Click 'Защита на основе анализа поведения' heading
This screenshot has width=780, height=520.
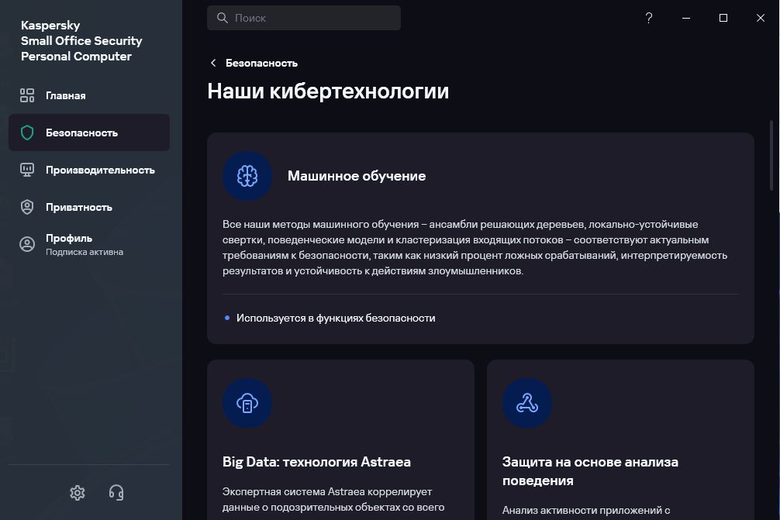590,471
